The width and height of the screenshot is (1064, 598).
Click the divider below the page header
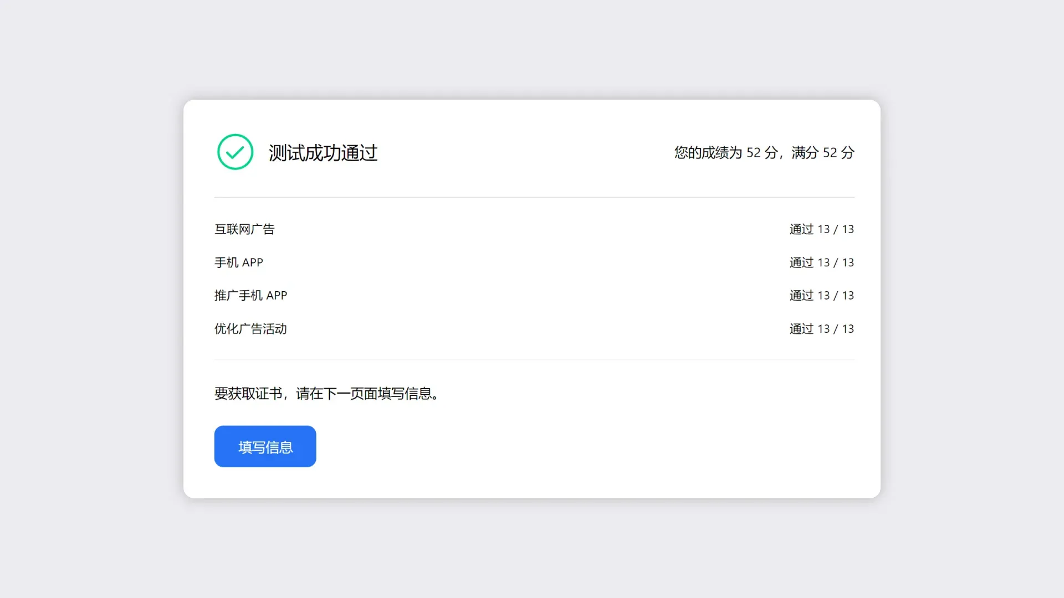[x=534, y=196]
